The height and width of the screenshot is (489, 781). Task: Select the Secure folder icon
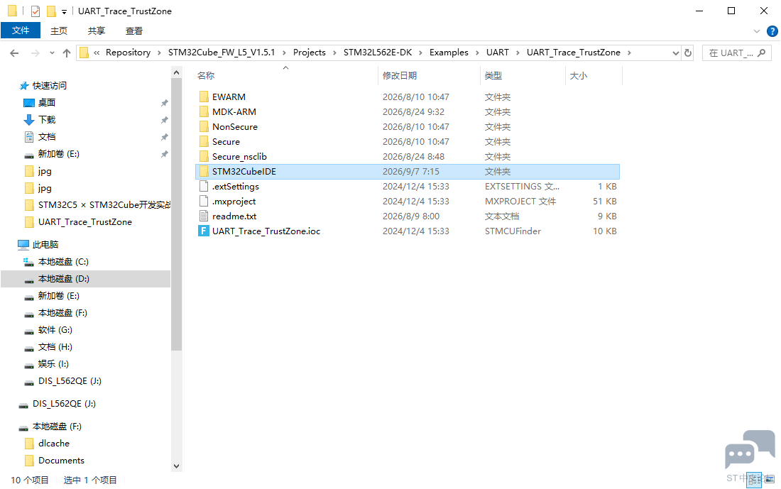[204, 141]
